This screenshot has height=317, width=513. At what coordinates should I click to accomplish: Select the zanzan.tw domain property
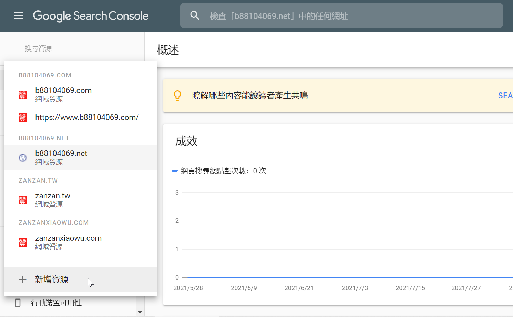point(81,200)
